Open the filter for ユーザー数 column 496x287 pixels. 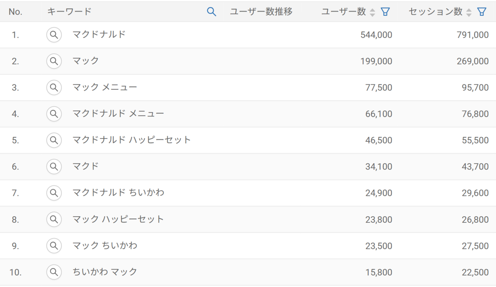385,12
